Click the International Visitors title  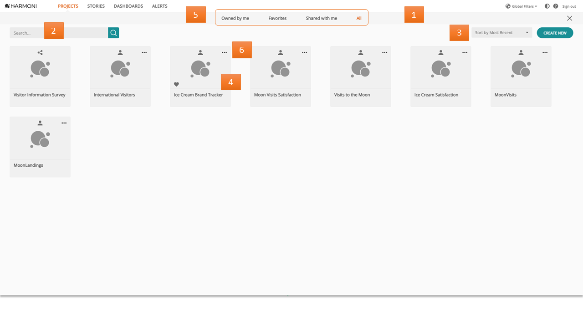pyautogui.click(x=114, y=95)
